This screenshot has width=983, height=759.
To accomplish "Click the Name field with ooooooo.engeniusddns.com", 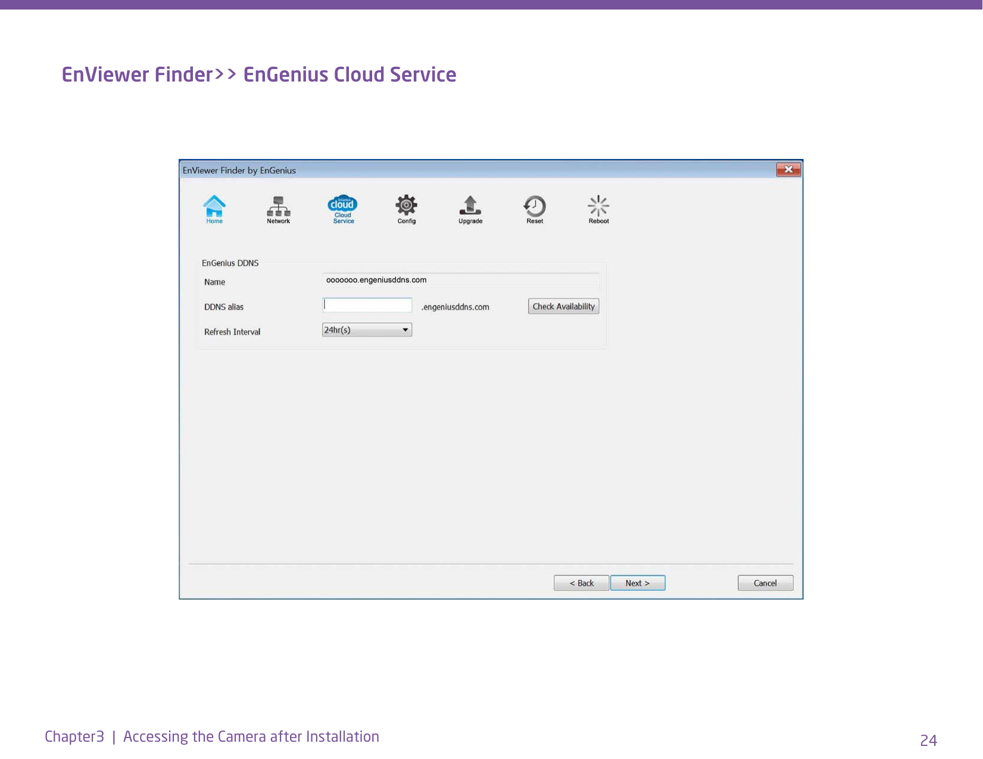I will 461,280.
